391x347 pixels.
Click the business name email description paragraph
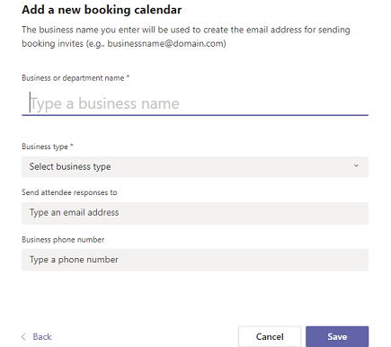[186, 37]
